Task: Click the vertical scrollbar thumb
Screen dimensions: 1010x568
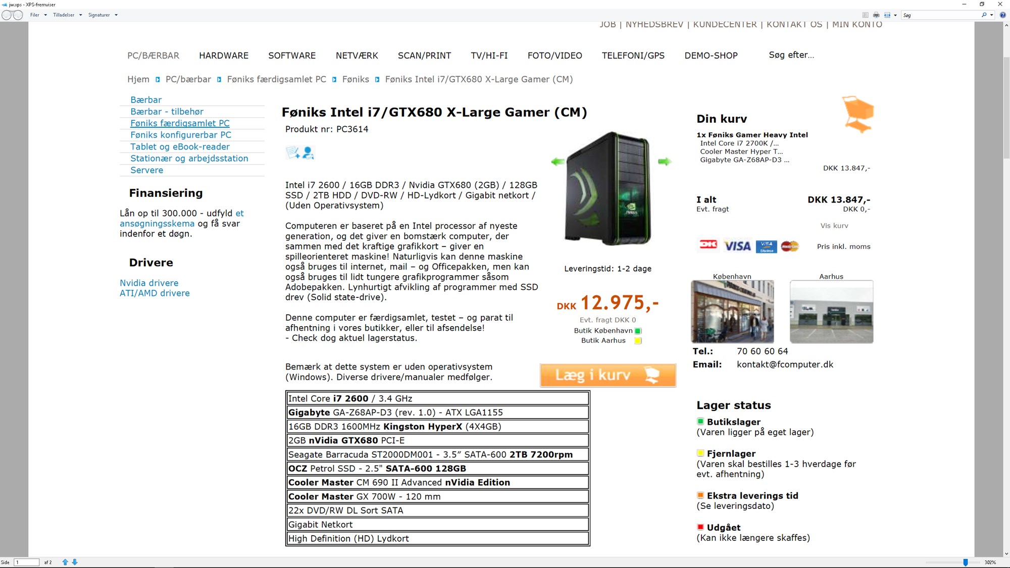Action: point(1006,109)
